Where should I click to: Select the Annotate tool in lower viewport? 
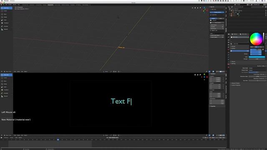tap(6, 93)
